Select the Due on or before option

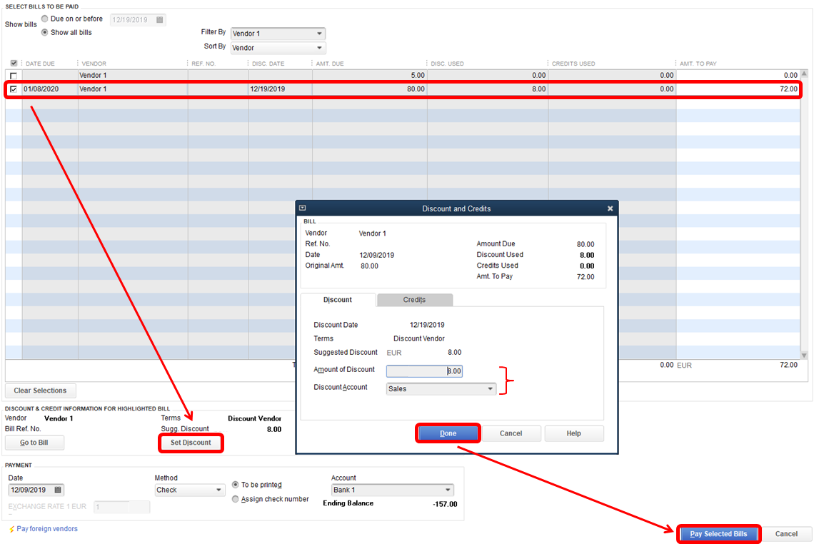(44, 19)
